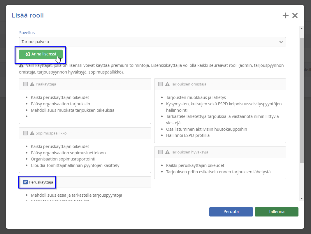This screenshot has width=311, height=234.
Task: Click the Peruuta button
Action: tap(231, 212)
